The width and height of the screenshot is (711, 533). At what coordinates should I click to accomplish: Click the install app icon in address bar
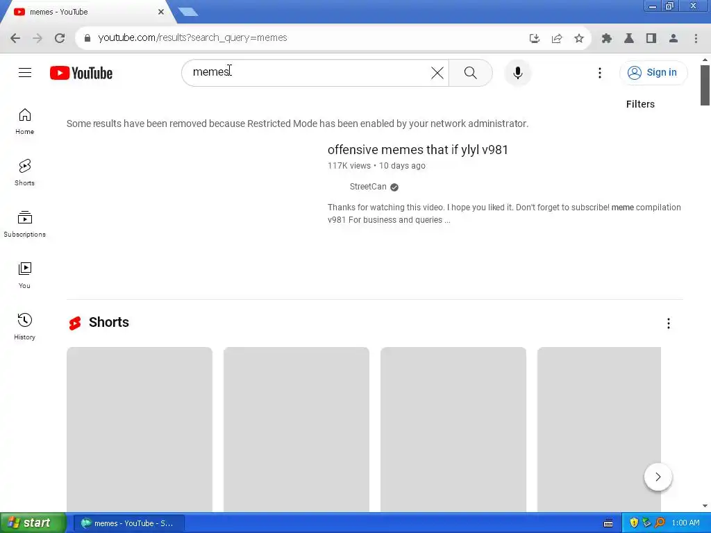click(x=534, y=39)
